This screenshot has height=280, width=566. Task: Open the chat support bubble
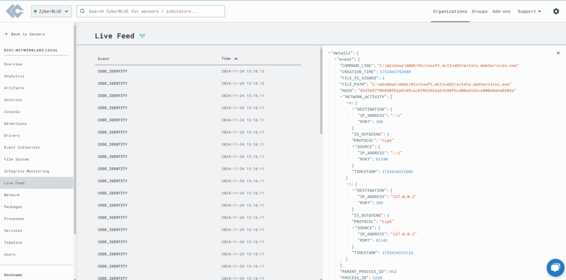pyautogui.click(x=555, y=268)
